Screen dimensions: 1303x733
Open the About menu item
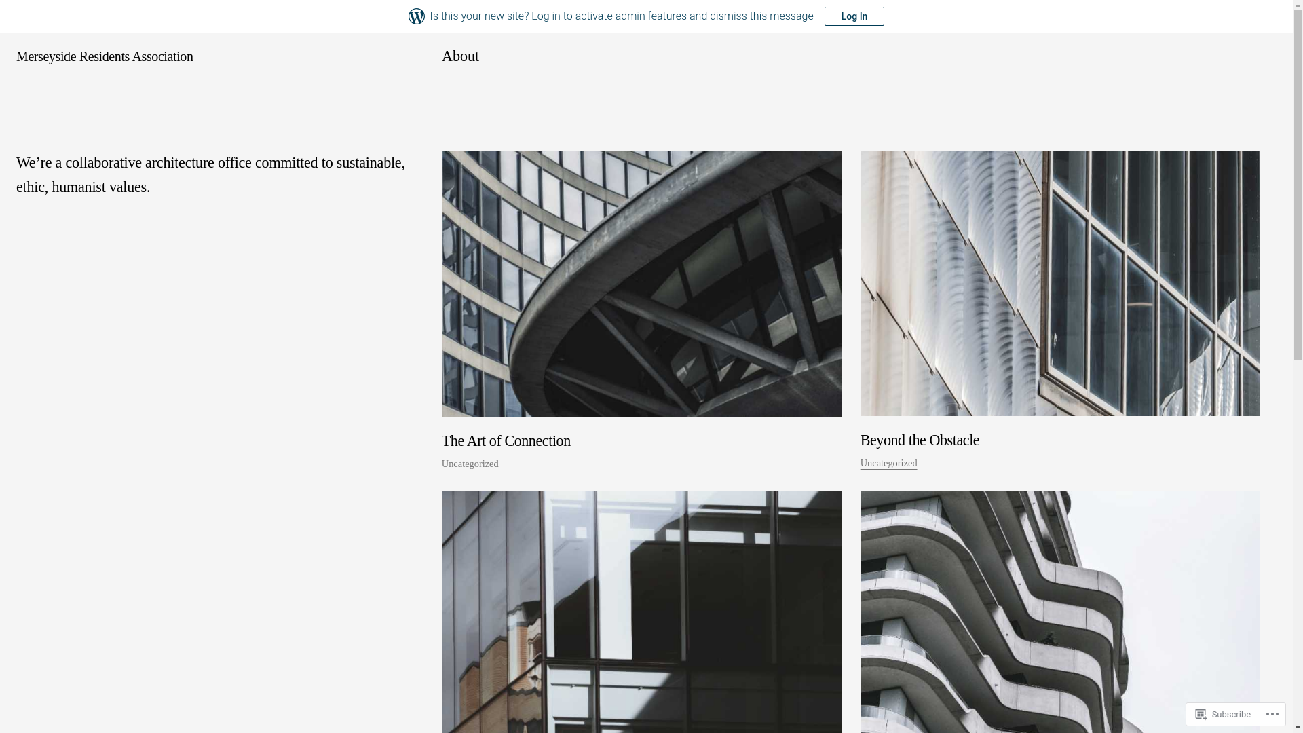(x=460, y=56)
